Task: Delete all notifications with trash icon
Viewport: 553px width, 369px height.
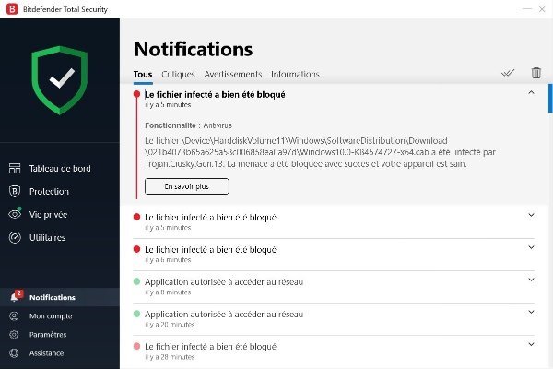Action: [535, 73]
